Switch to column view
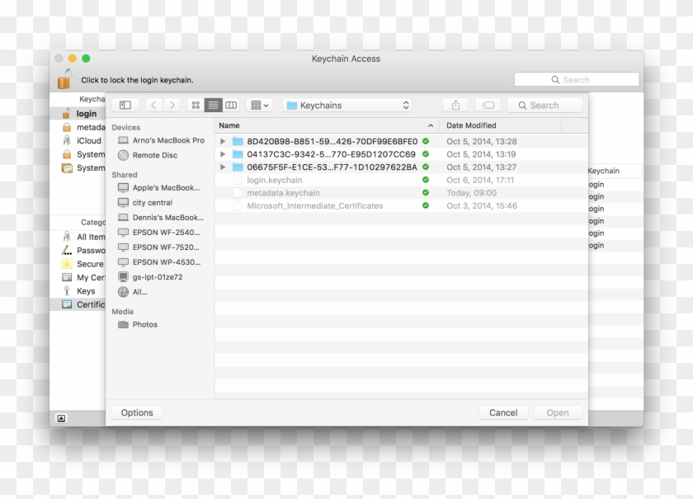The image size is (693, 499). (x=231, y=106)
